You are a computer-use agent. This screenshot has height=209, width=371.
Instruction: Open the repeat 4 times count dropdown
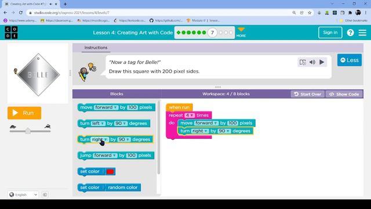pos(190,116)
